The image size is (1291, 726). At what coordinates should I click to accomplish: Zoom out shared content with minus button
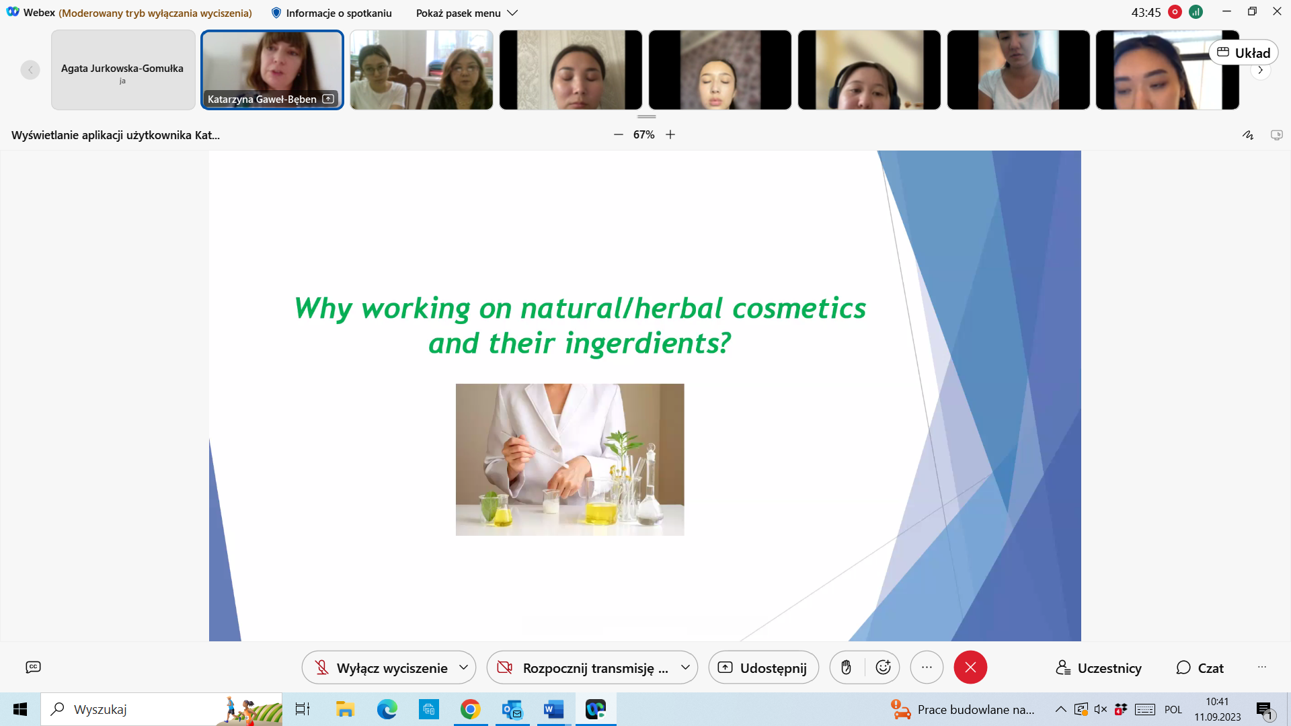click(619, 134)
